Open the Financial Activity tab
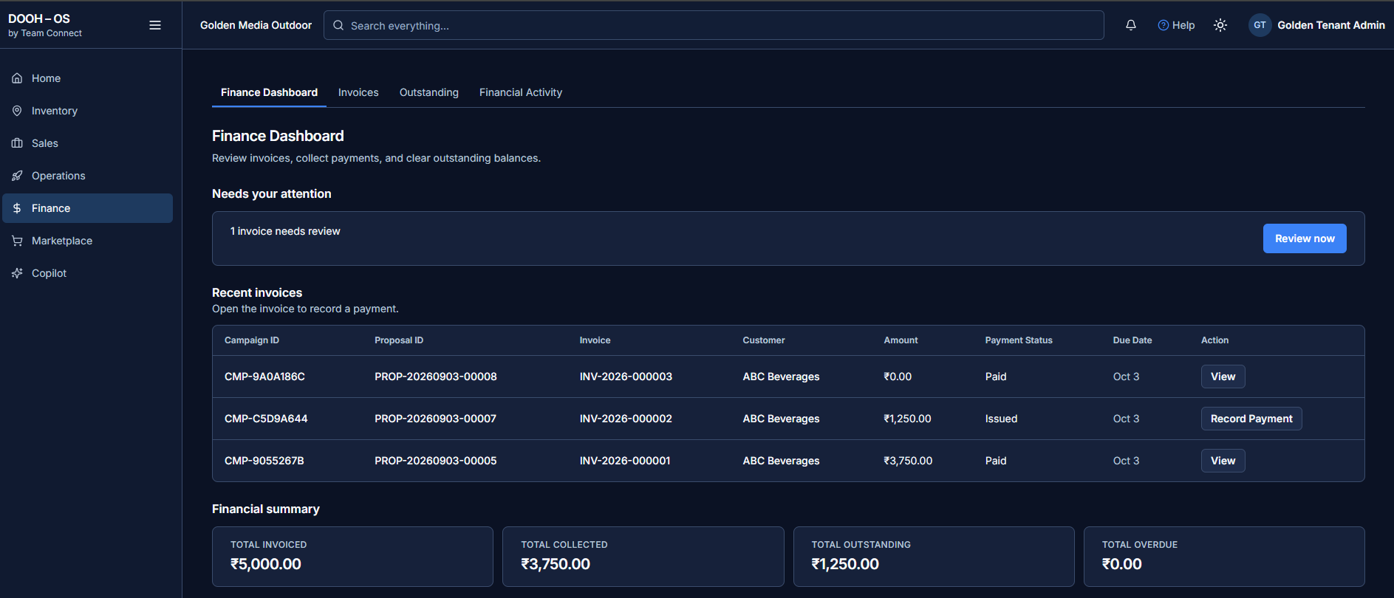This screenshot has width=1394, height=598. (x=521, y=92)
